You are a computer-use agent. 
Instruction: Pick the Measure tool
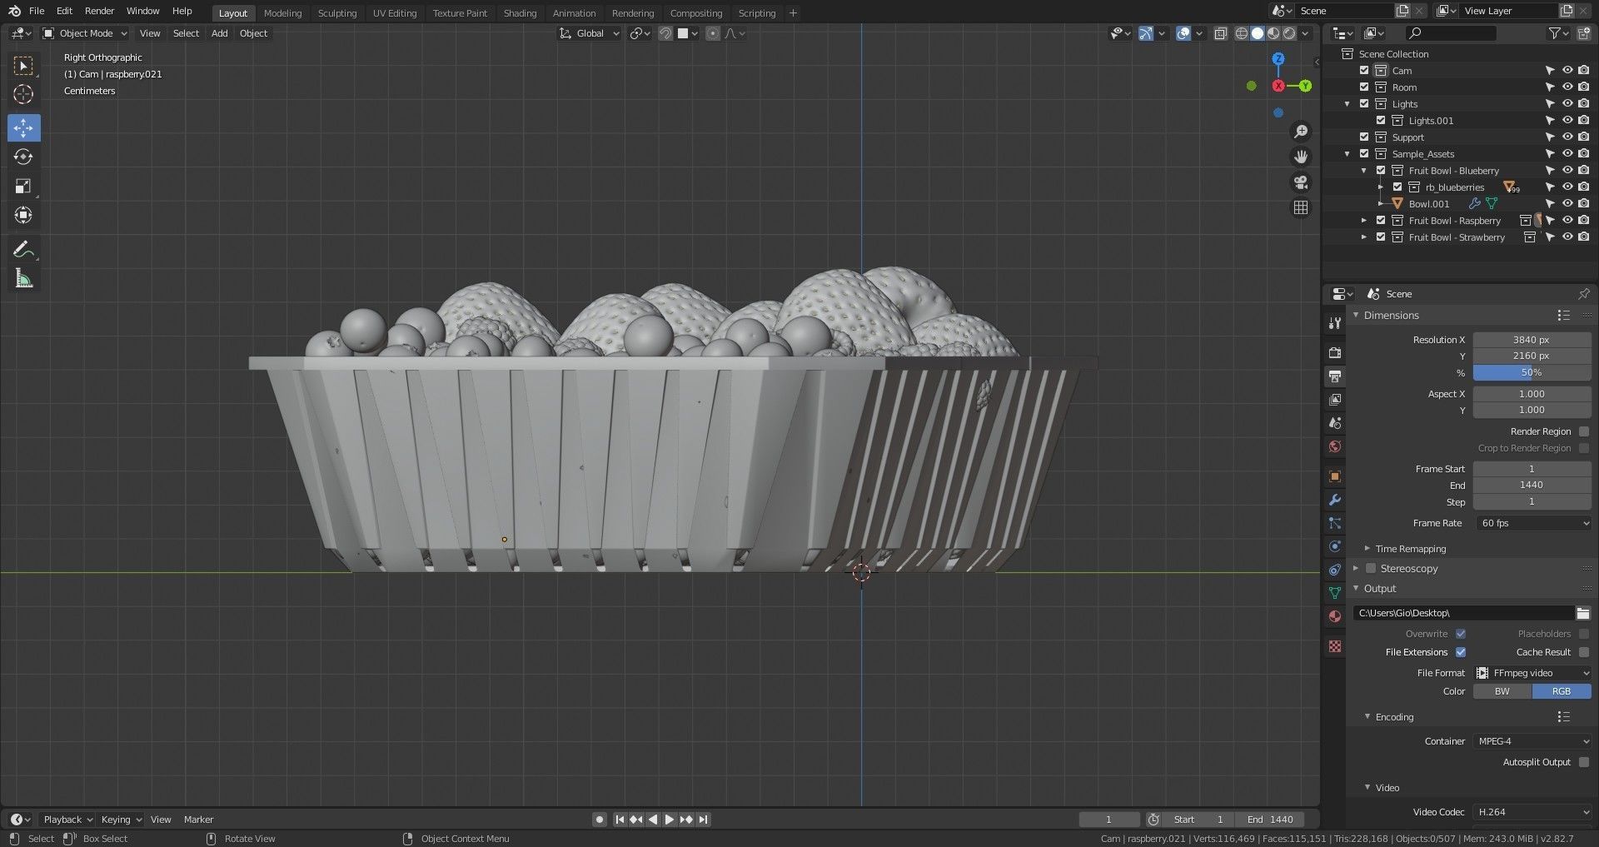(x=23, y=279)
